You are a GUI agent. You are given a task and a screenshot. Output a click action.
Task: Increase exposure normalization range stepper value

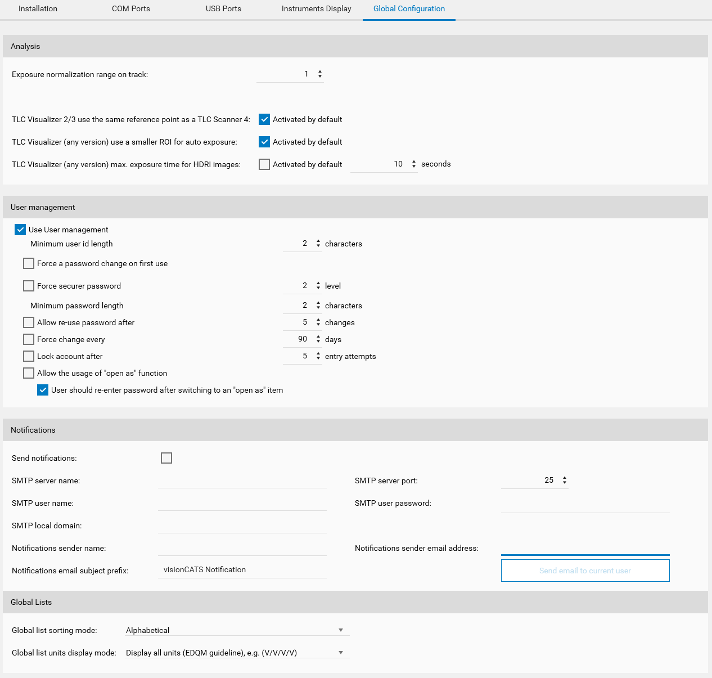click(320, 71)
